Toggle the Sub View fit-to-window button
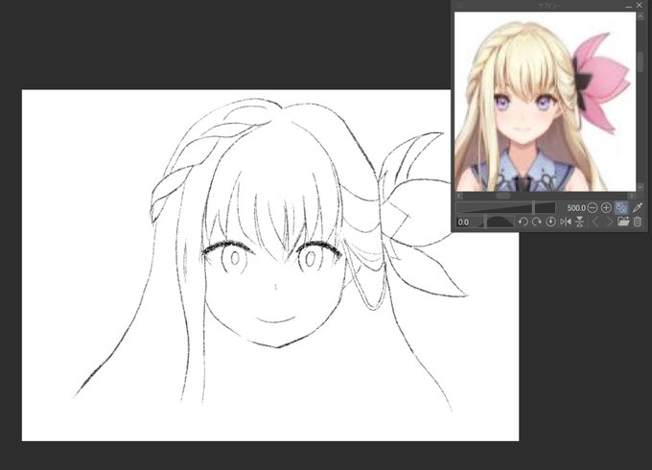 click(621, 207)
